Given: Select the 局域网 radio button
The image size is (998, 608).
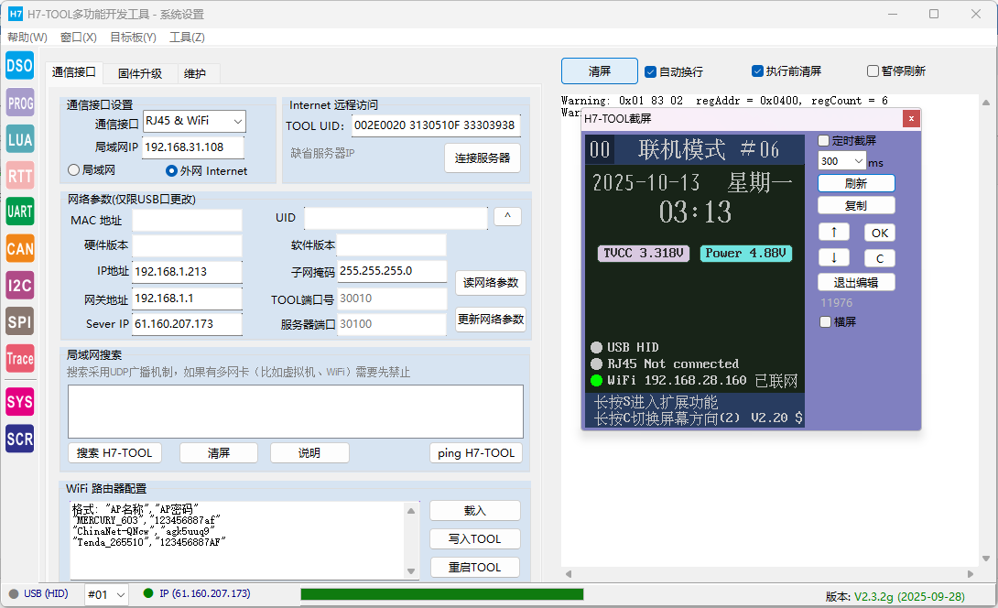Looking at the screenshot, I should [75, 170].
